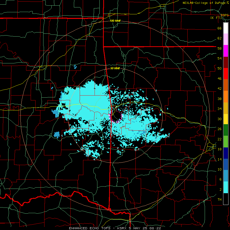Click the legend value 26
230x230 pixels.
point(220,129)
